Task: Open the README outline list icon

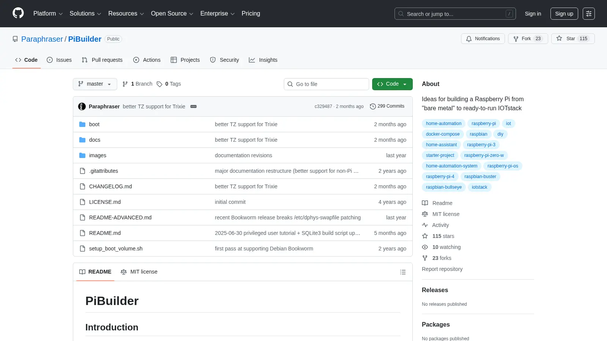Action: pyautogui.click(x=403, y=272)
